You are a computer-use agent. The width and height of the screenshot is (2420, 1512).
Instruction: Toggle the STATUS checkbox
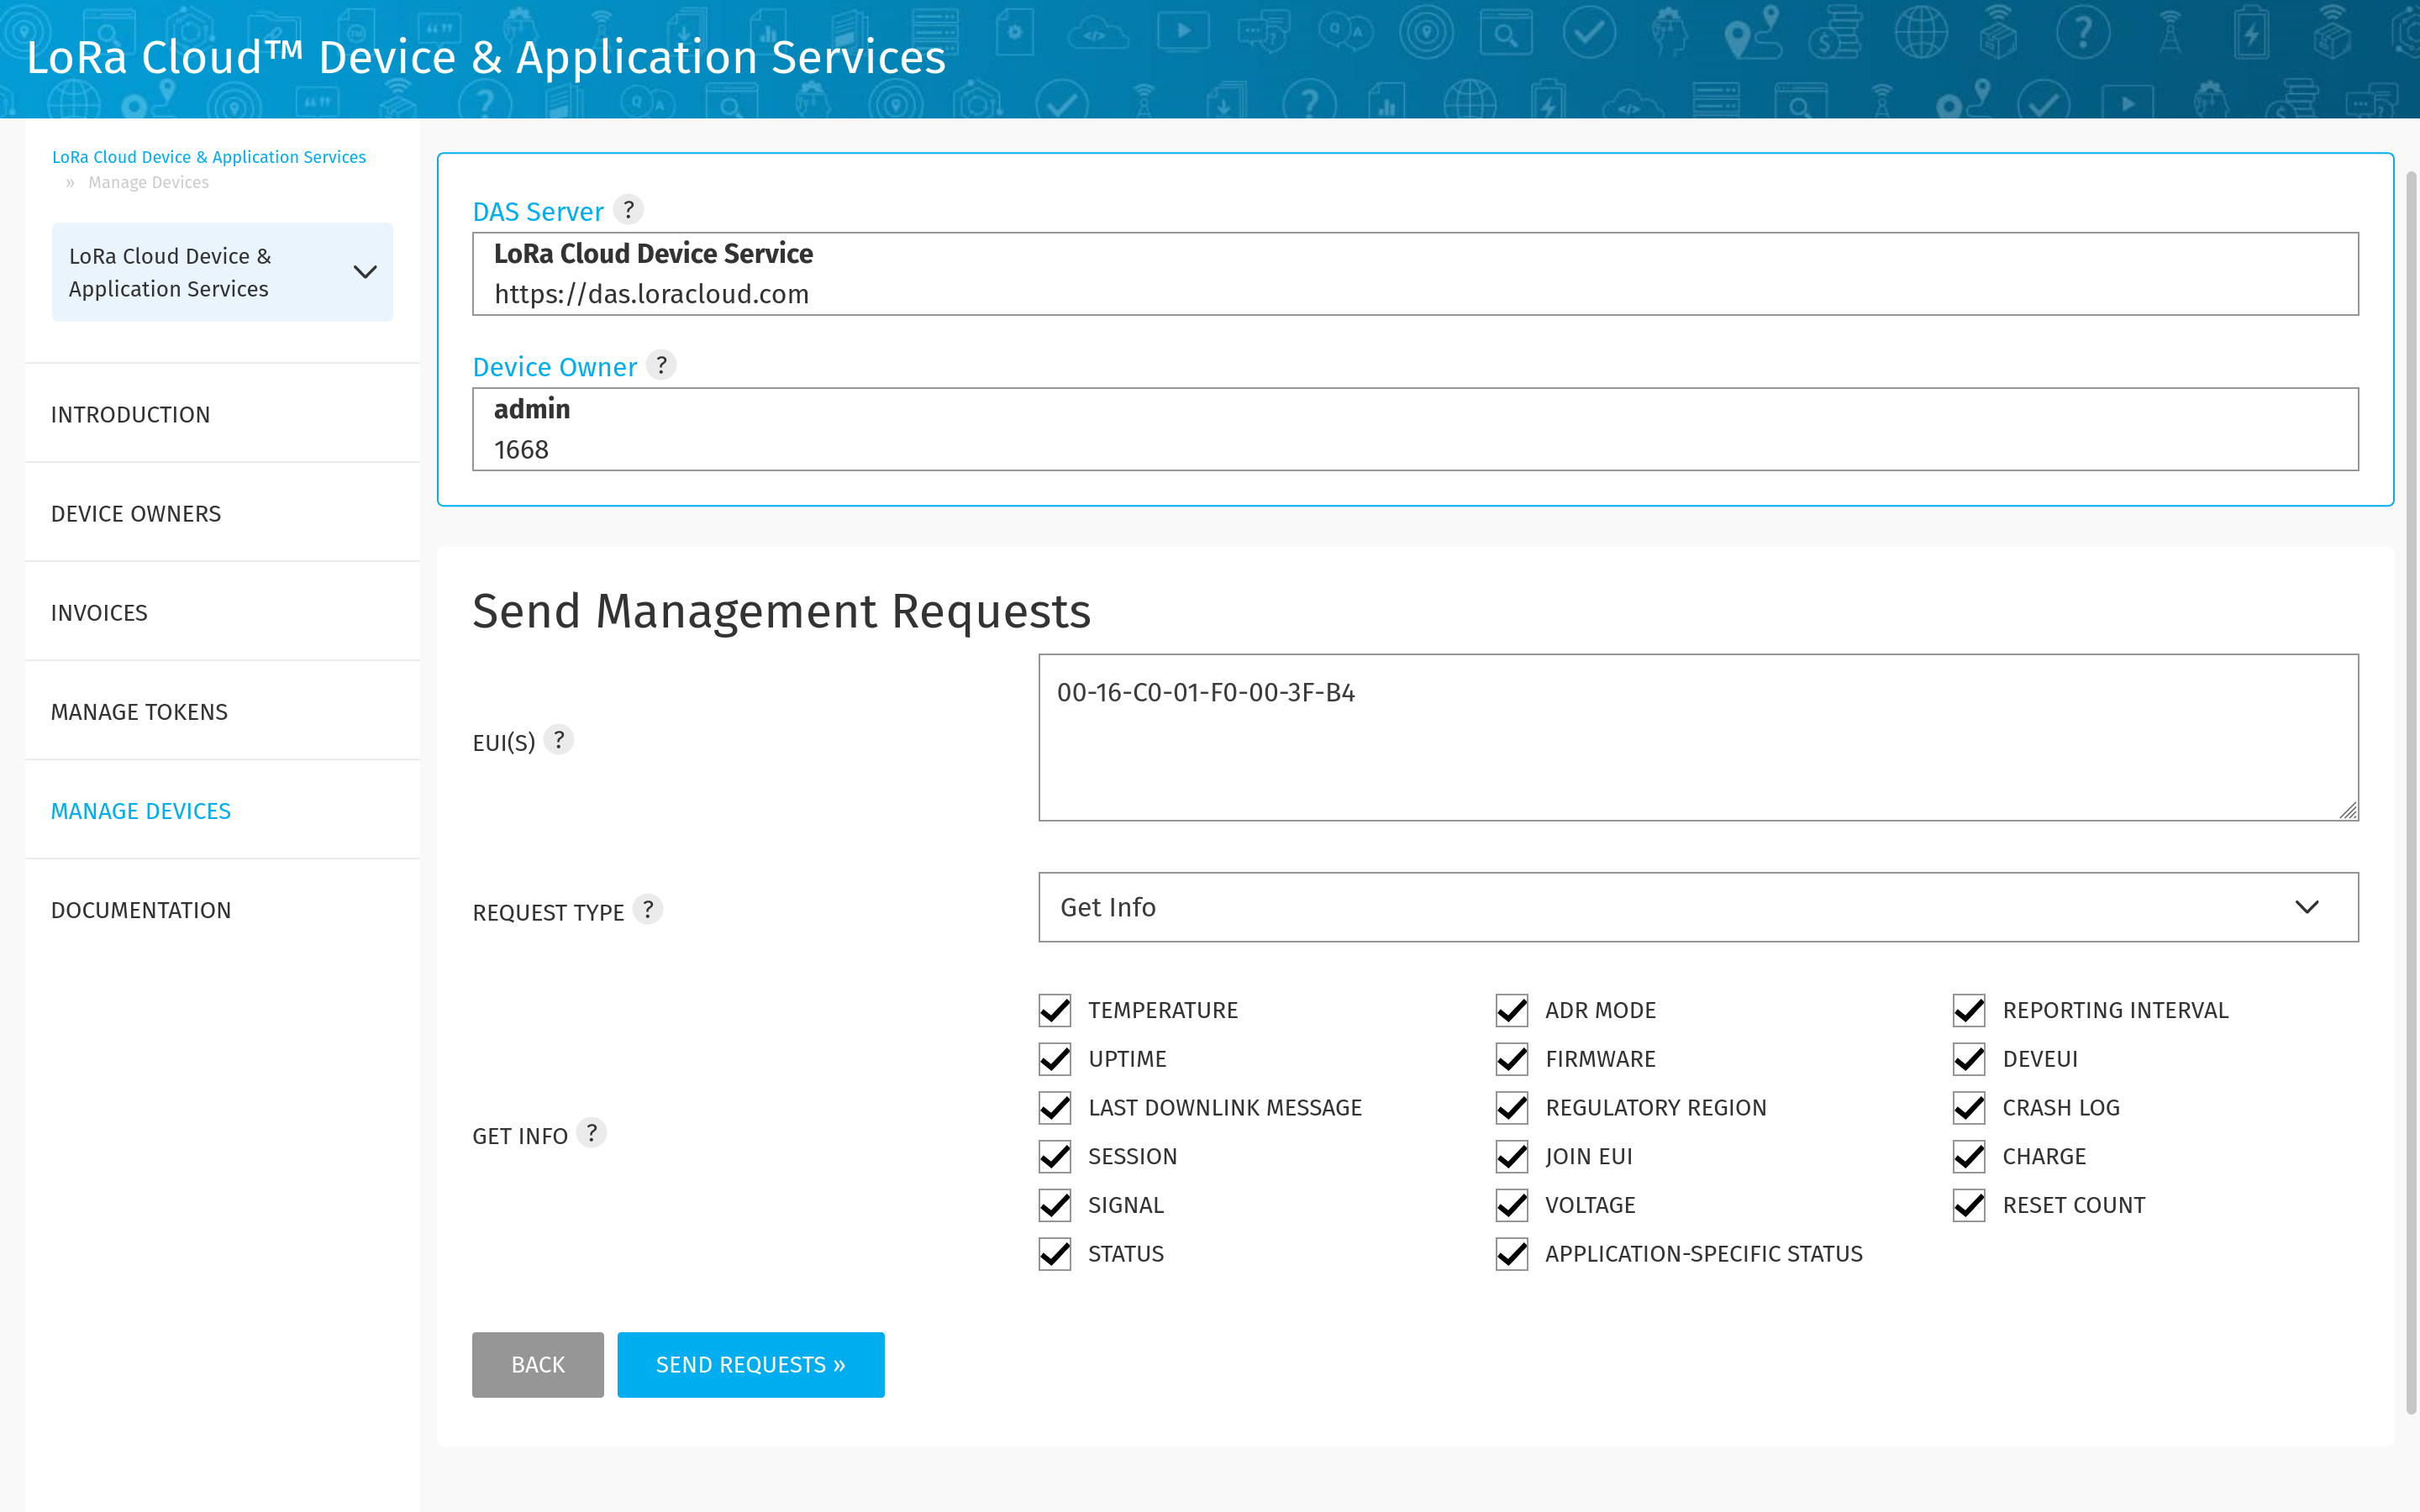tap(1055, 1254)
